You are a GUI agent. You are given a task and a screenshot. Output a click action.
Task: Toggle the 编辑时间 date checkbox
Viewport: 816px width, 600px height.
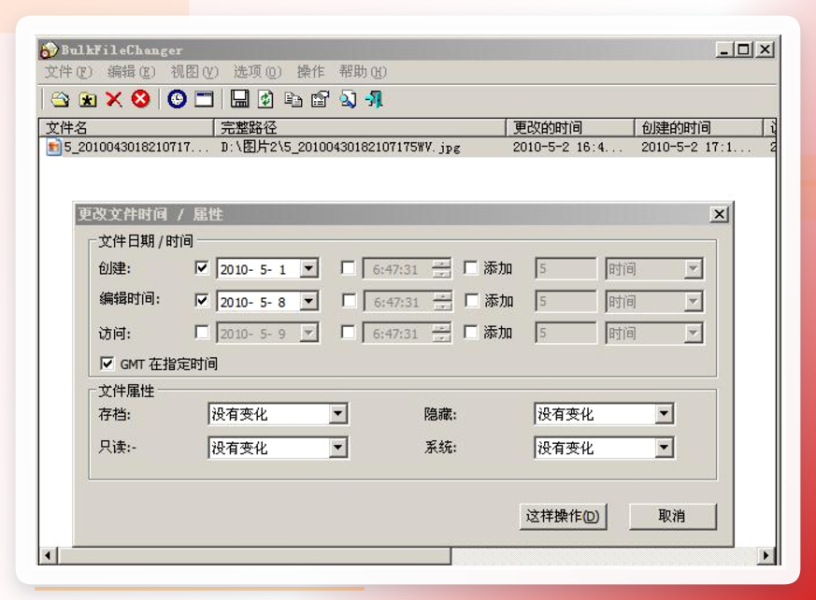202,300
